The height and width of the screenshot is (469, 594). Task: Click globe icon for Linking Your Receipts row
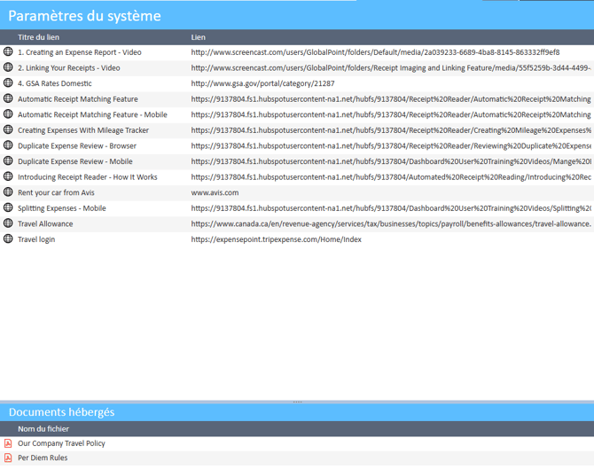pyautogui.click(x=8, y=67)
